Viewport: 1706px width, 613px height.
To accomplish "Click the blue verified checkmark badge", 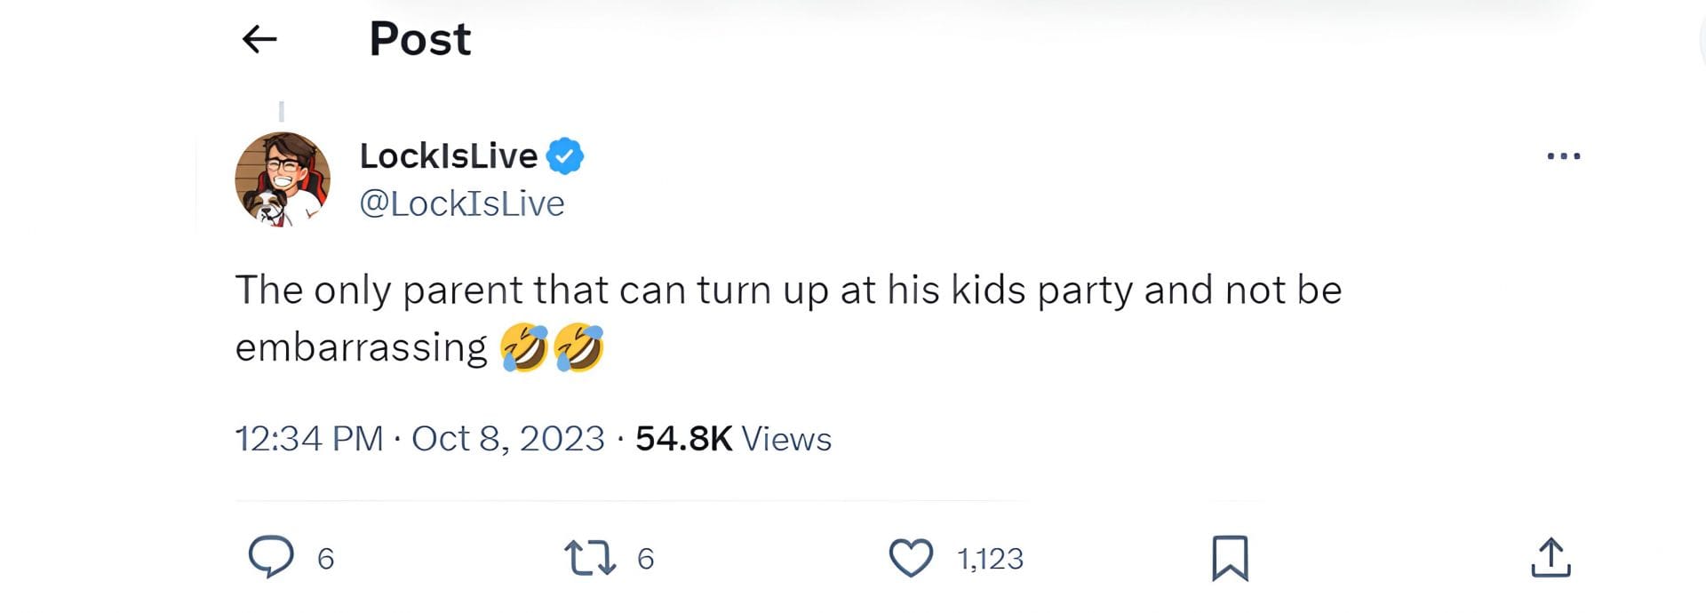I will (564, 156).
